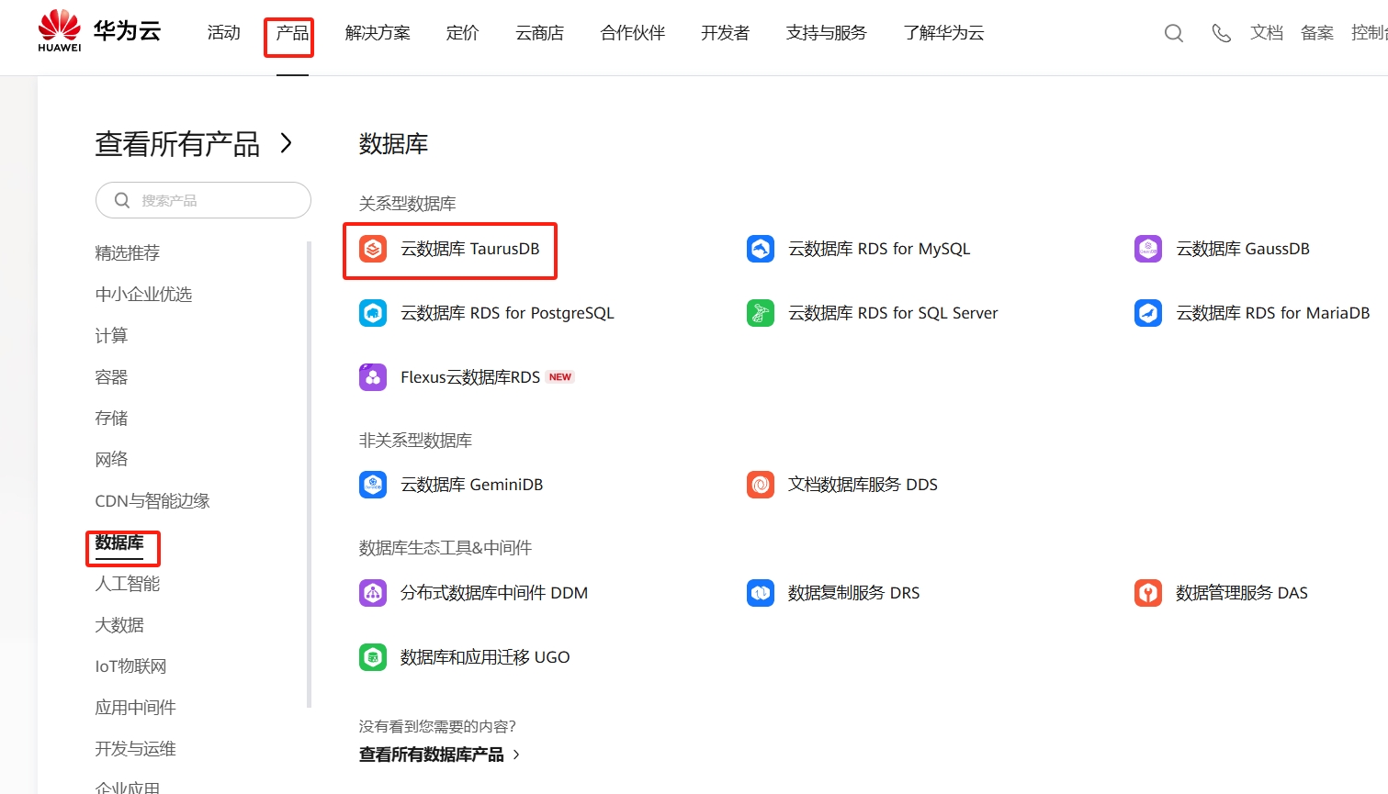1388x794 pixels.
Task: Click the Flexus云数据库RDS icon
Action: click(x=373, y=377)
